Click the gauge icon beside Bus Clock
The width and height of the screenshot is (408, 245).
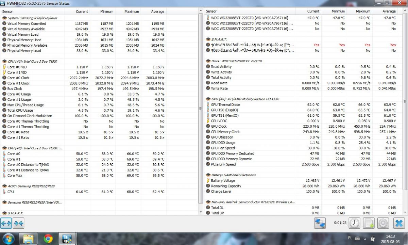[4, 89]
